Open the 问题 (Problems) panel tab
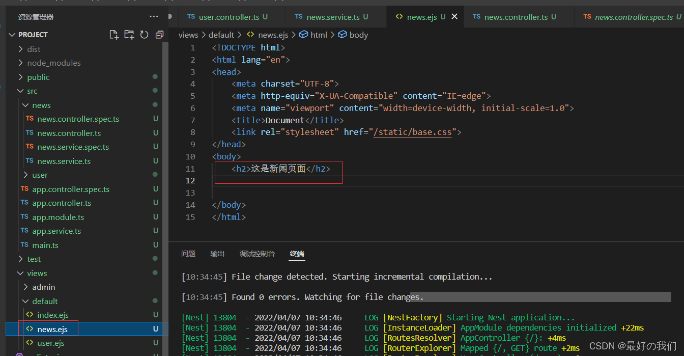The image size is (684, 356). 188,254
